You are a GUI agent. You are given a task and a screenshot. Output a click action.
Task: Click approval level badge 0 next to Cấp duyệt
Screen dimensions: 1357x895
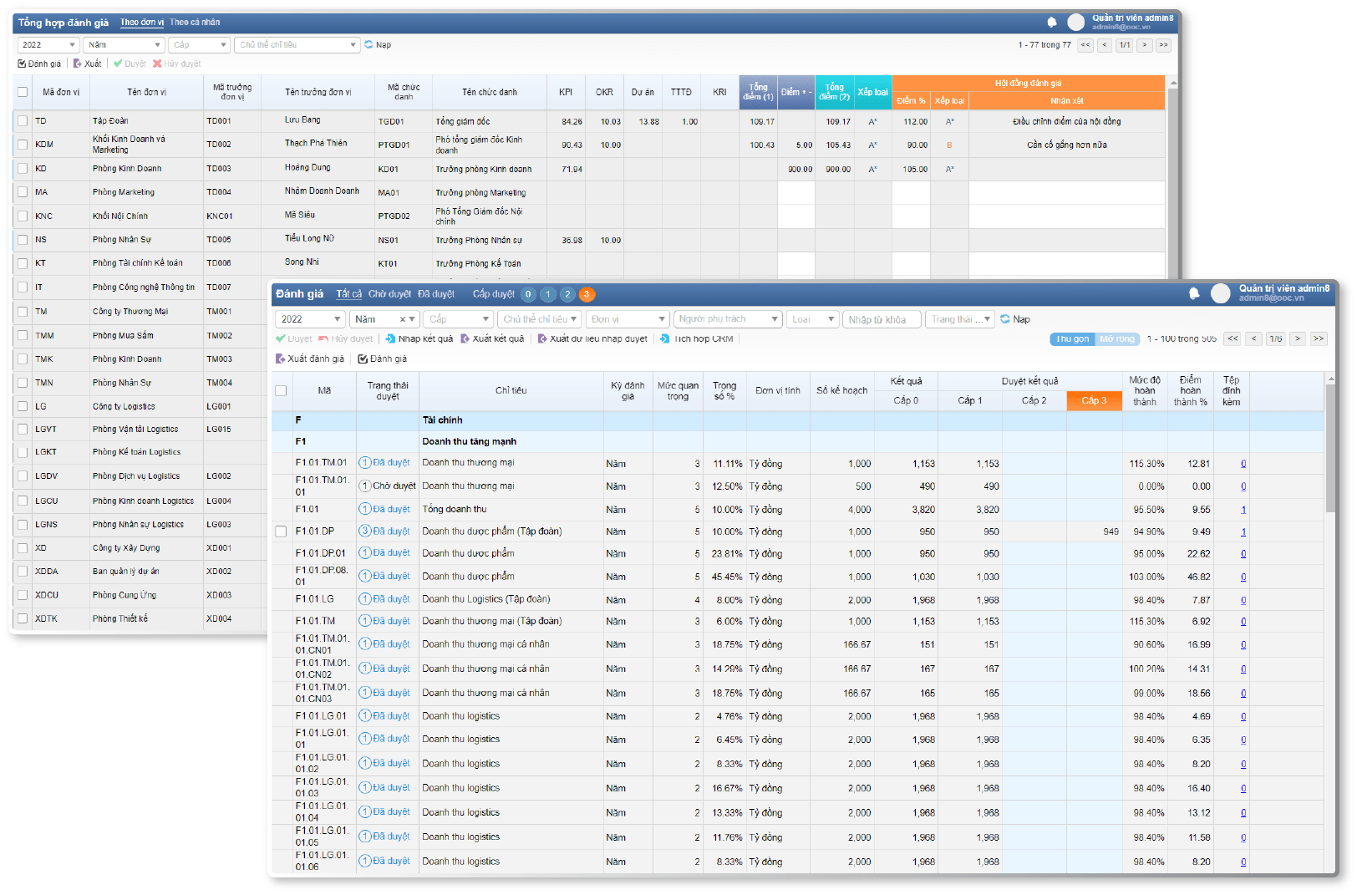pos(528,294)
